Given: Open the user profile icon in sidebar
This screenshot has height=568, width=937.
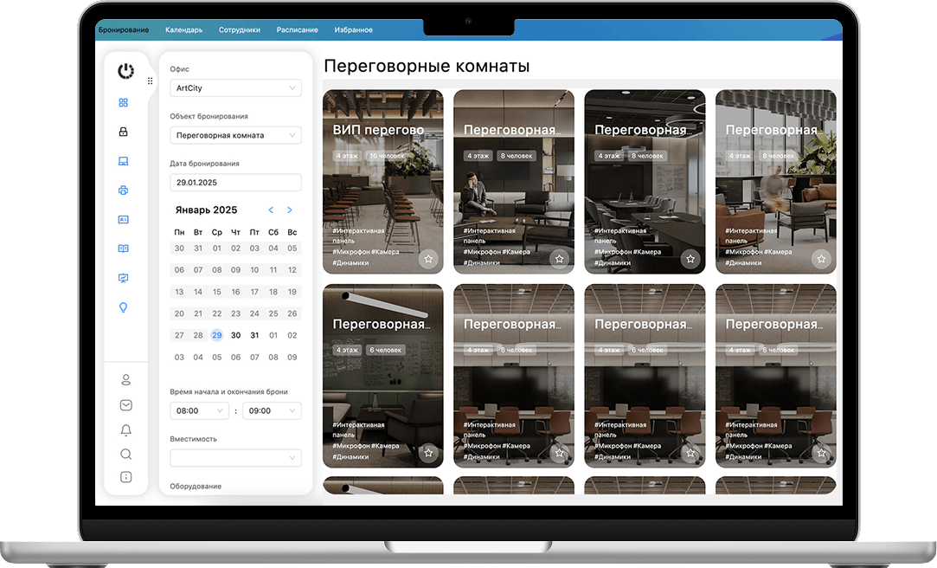Looking at the screenshot, I should pos(126,379).
